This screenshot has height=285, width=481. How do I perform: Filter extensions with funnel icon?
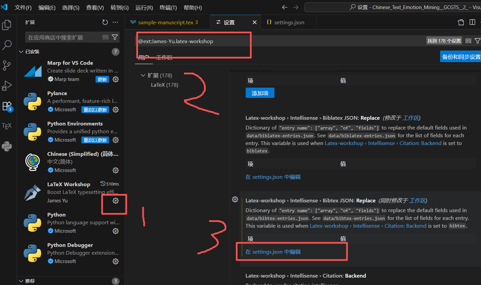coord(115,37)
